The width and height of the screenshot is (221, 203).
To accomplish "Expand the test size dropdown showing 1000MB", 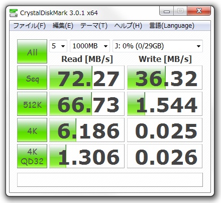I will (90, 46).
